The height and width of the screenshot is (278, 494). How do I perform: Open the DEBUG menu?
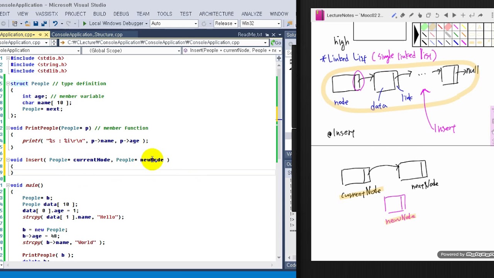[x=121, y=14]
